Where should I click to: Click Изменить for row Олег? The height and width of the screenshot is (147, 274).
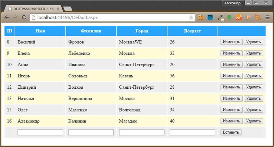coord(232,110)
